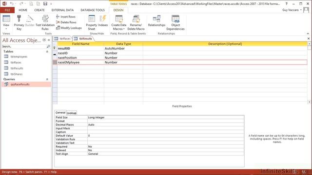Click the field grid scrollbar down arrow
312x175 pixels.
click(309, 102)
